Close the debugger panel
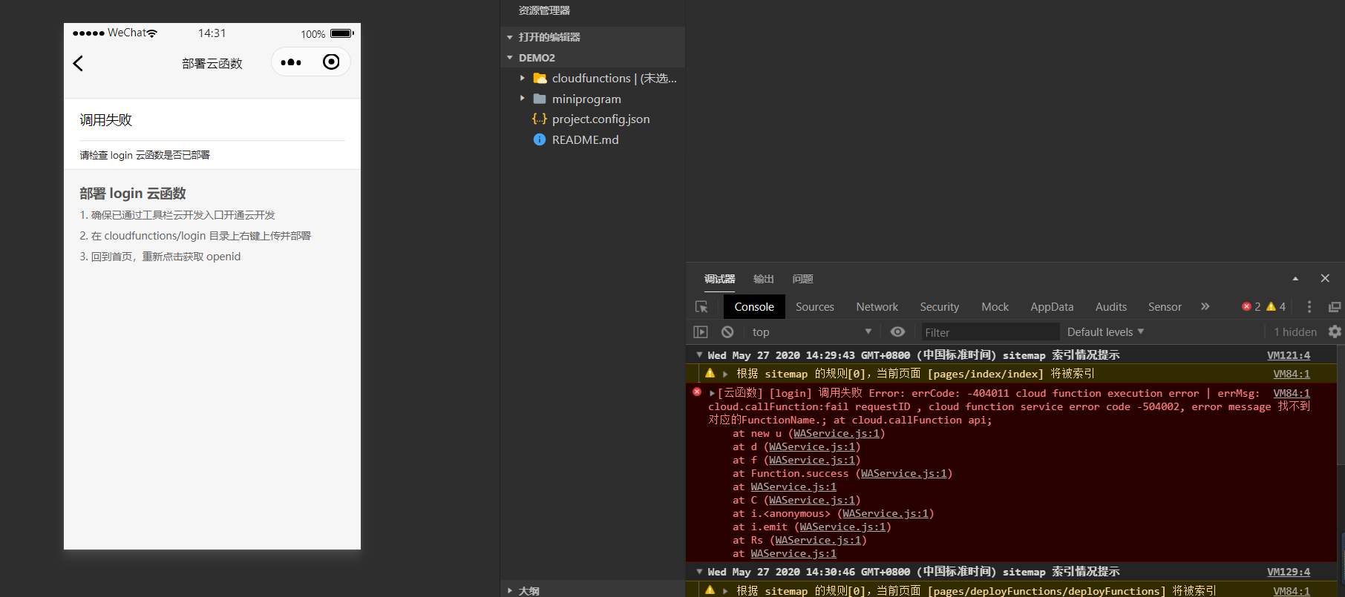 [x=1325, y=278]
